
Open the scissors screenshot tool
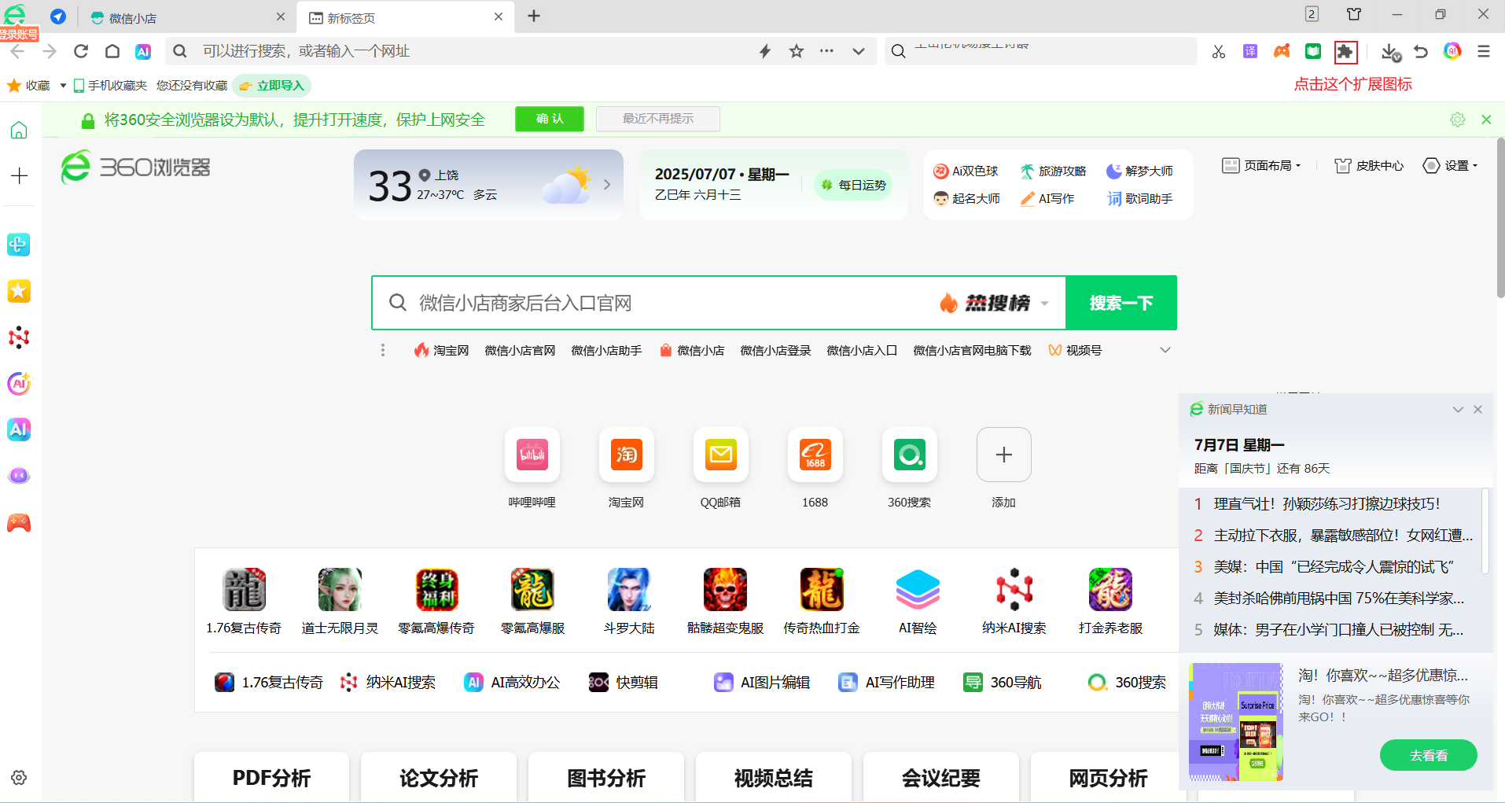pyautogui.click(x=1219, y=52)
